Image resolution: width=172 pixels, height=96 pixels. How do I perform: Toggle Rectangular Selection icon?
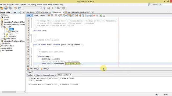click(x=73, y=15)
